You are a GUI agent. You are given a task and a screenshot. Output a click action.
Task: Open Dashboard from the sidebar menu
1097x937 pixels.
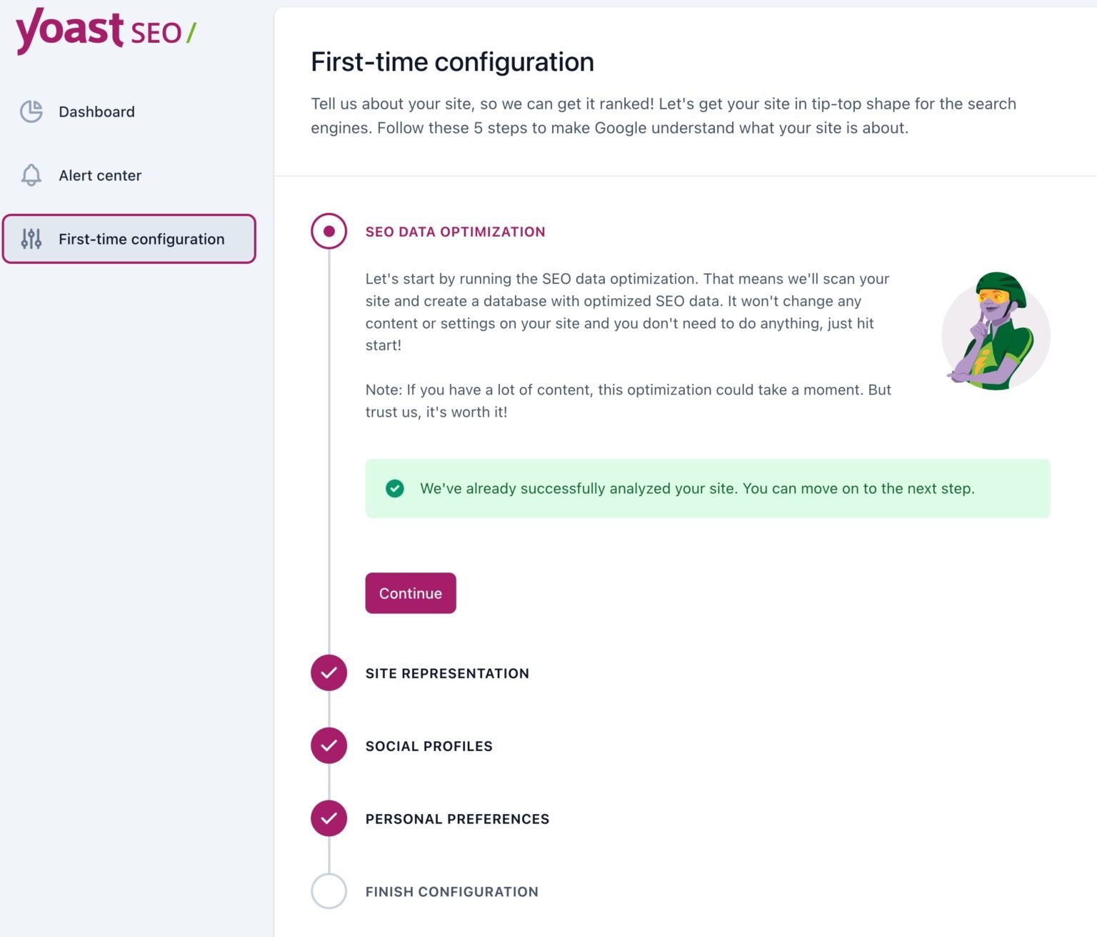(96, 111)
